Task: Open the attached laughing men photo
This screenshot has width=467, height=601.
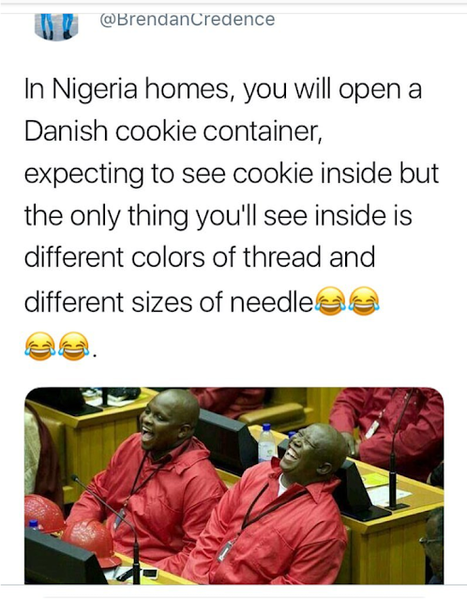Action: 233,485
